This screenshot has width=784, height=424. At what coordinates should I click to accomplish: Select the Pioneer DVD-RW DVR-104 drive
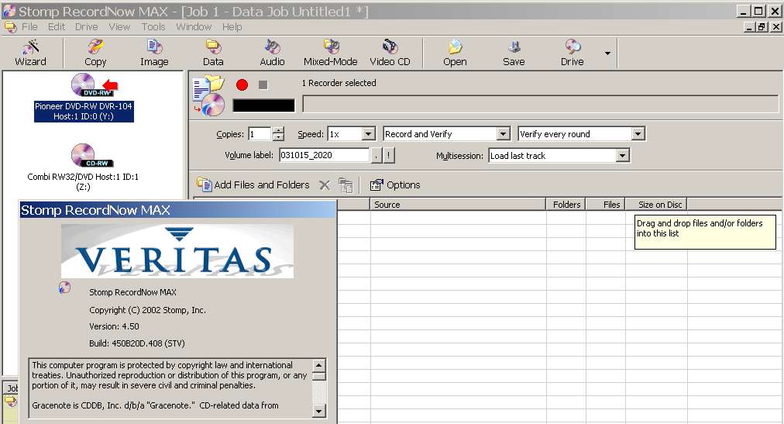(x=84, y=98)
